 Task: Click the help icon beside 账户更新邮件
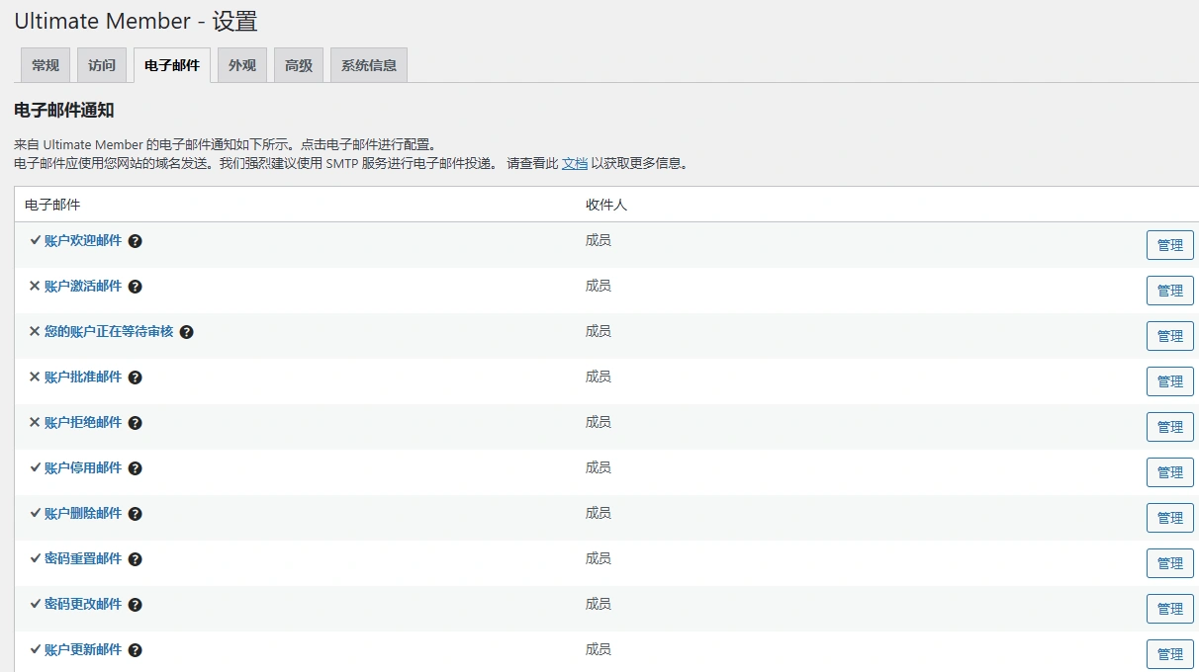point(136,649)
